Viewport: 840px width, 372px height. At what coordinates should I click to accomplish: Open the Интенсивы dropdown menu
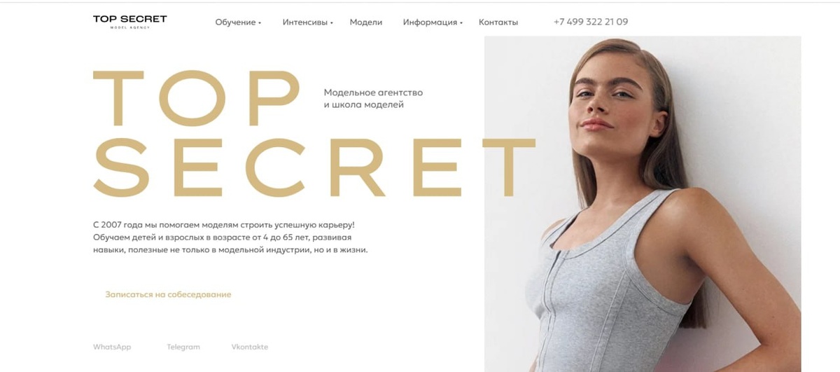click(308, 22)
